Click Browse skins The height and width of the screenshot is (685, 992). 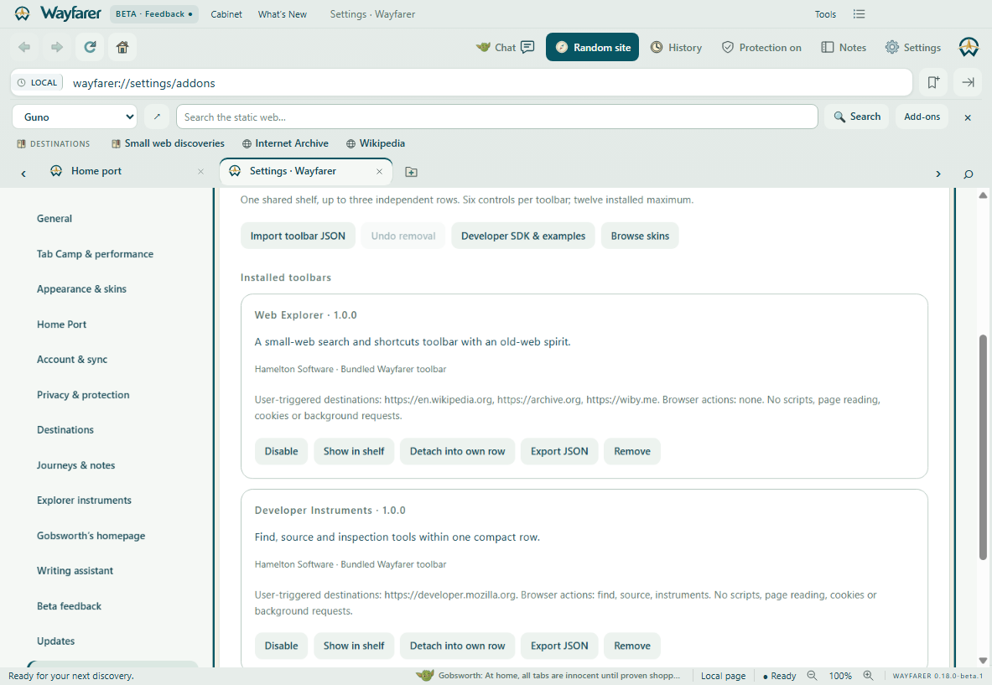click(640, 236)
